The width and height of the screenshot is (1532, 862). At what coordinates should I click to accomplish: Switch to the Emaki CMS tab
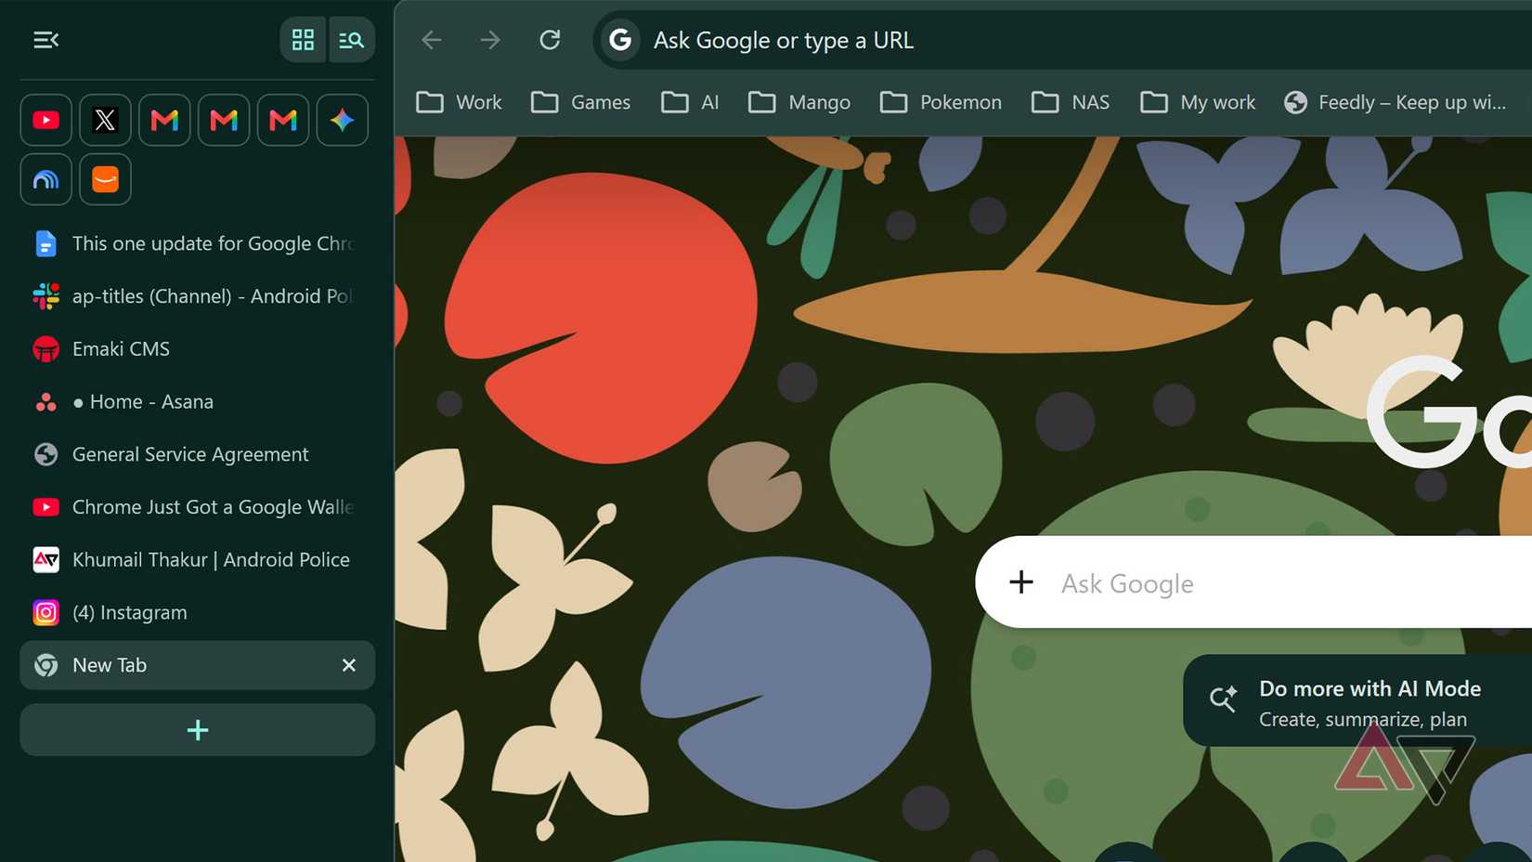click(198, 349)
